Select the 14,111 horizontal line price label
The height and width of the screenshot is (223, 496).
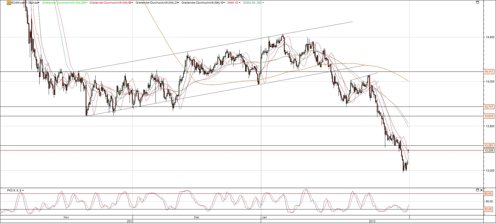489,72
